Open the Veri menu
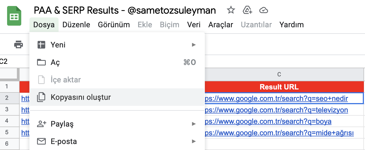365x150 pixels. 194,25
